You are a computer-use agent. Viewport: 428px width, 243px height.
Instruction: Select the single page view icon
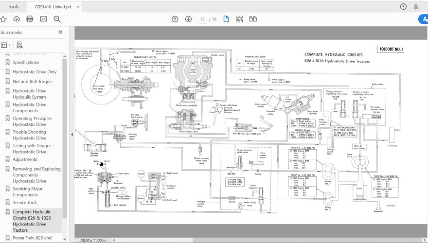point(226,19)
